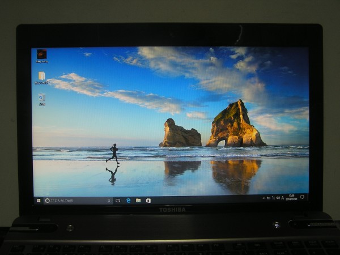The image size is (340, 255).
Task: Open the Windows Start menu
Action: coord(39,201)
